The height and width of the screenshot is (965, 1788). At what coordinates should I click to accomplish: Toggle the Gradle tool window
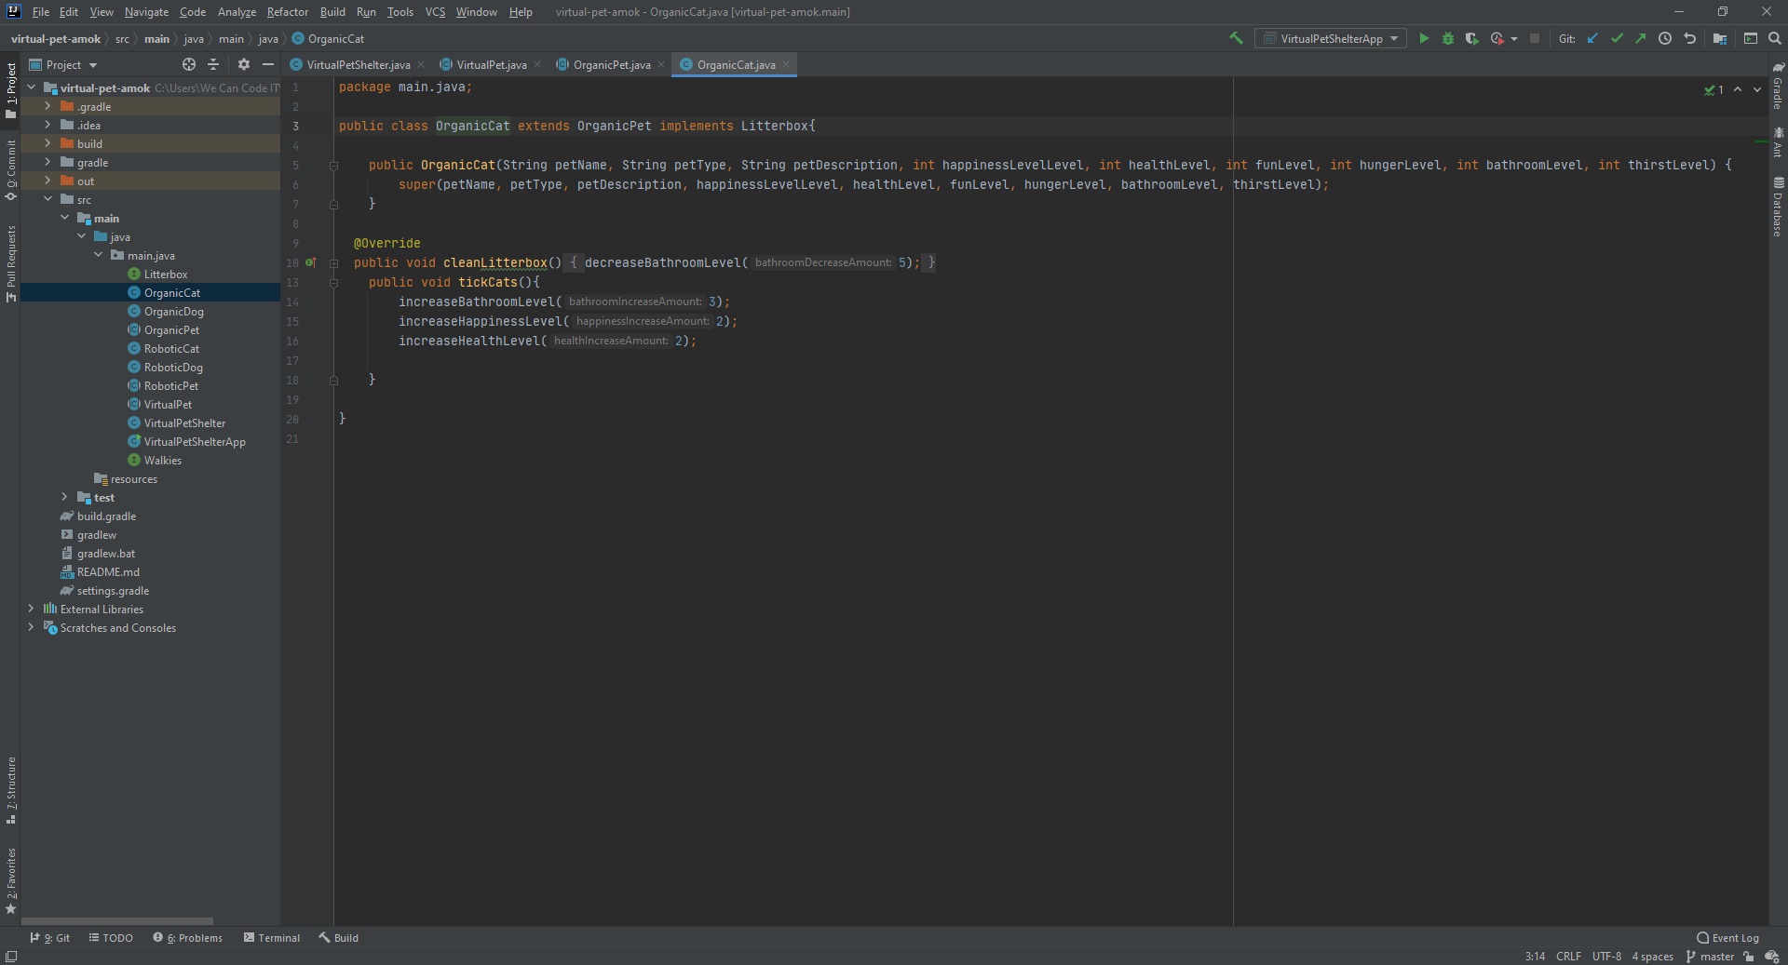1778,86
